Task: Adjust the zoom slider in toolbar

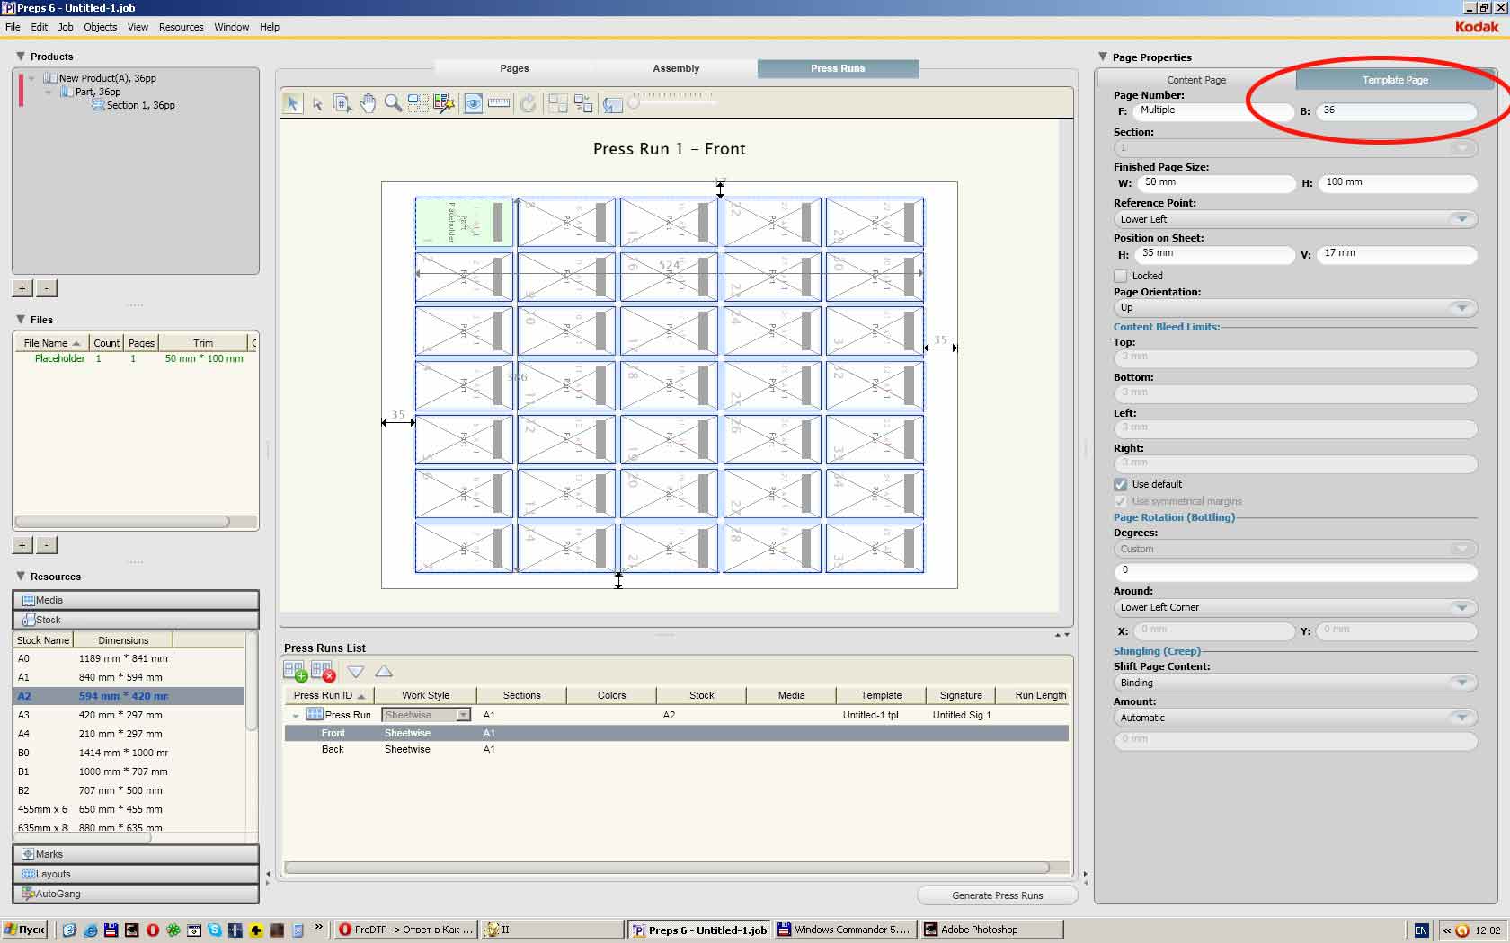Action: pyautogui.click(x=635, y=103)
